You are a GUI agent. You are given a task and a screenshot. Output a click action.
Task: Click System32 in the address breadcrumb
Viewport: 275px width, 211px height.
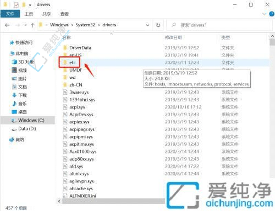(x=85, y=25)
